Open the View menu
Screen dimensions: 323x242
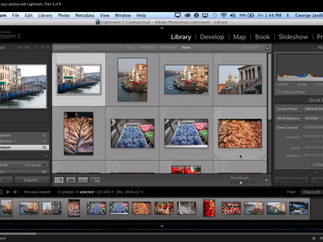(x=104, y=15)
